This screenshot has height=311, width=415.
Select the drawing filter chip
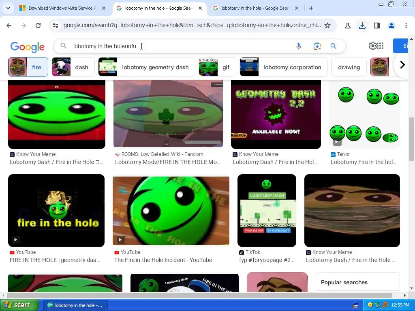click(x=349, y=67)
